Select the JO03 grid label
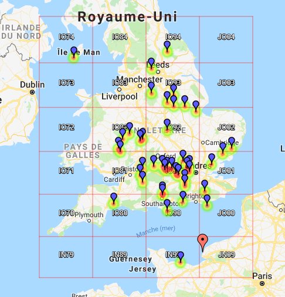 (x=226, y=83)
